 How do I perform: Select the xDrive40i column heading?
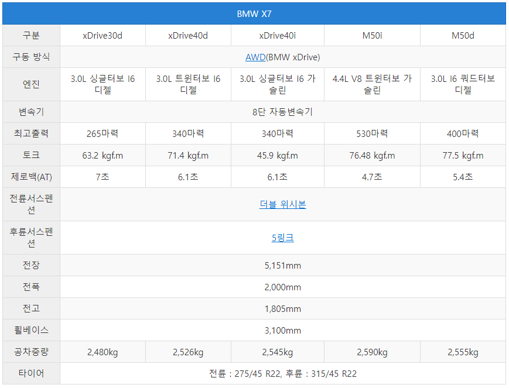click(277, 36)
